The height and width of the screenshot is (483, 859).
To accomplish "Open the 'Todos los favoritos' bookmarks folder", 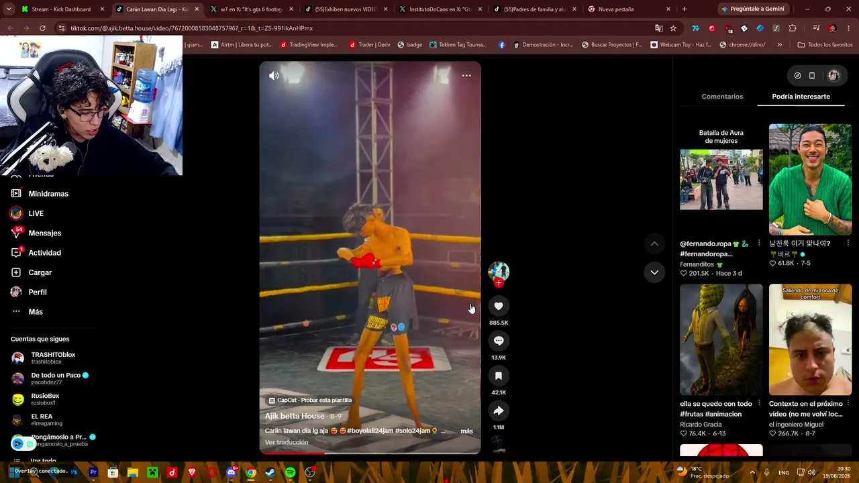I will pos(825,45).
